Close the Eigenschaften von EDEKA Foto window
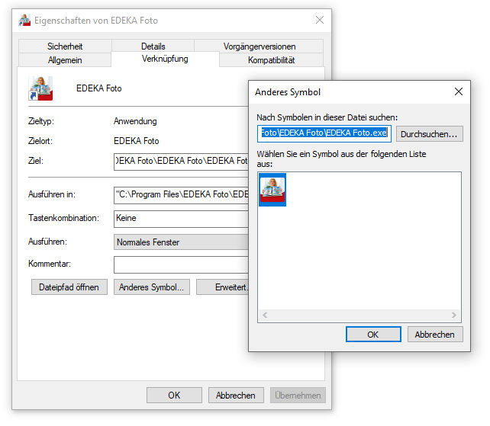The width and height of the screenshot is (490, 426). [319, 20]
